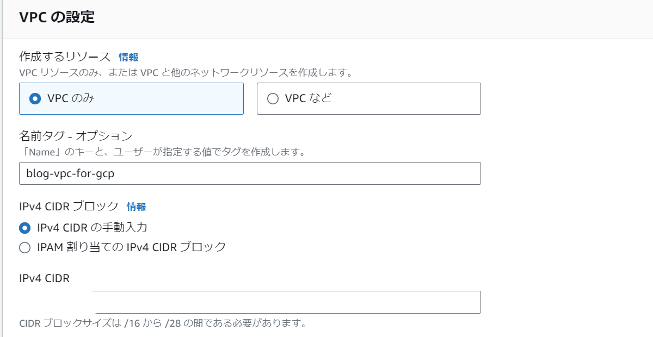Choose "IPAM 割り当ての IPv4 CIDR ブロック"
Screen dimensions: 653x337
click(23, 247)
